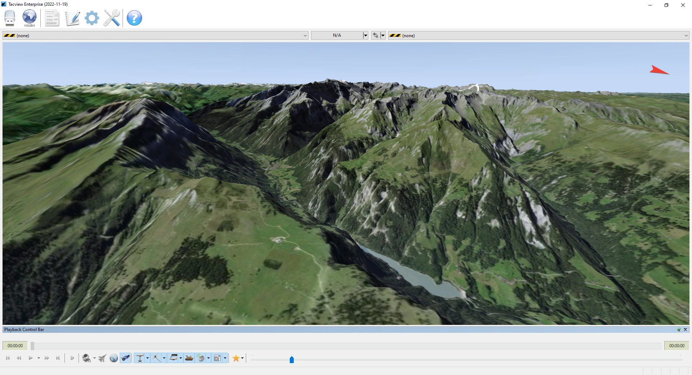Fast forward playback with double right arrow
692x375 pixels.
(x=47, y=358)
